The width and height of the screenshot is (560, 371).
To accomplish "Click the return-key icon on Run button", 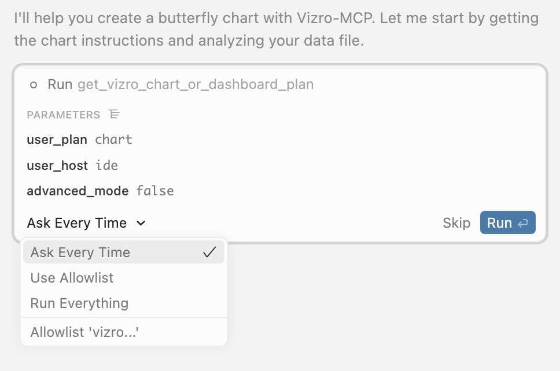I will point(523,223).
